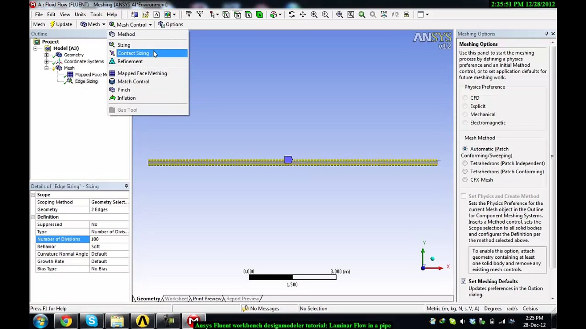Screen dimensions: 586x329
Task: Open the Tools menu
Action: tap(96, 14)
